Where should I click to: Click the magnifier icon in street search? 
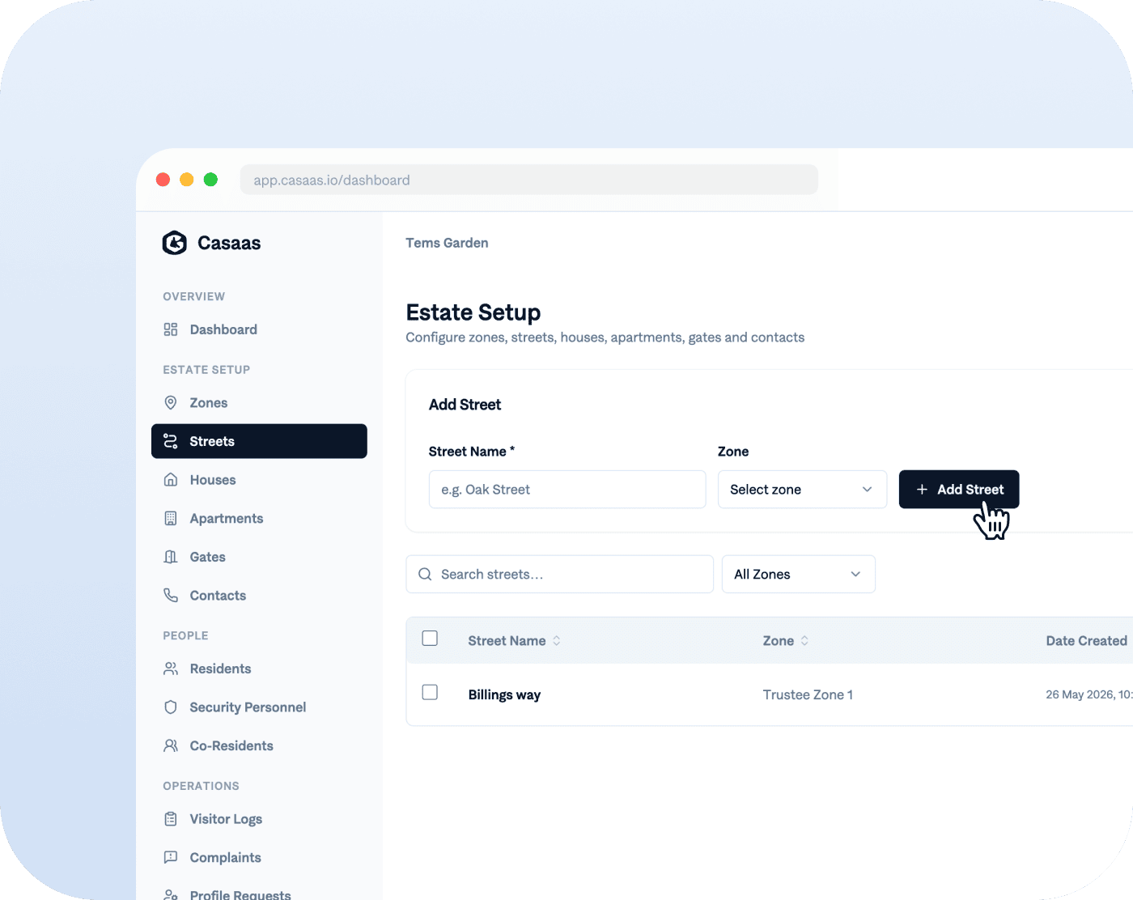tap(425, 575)
